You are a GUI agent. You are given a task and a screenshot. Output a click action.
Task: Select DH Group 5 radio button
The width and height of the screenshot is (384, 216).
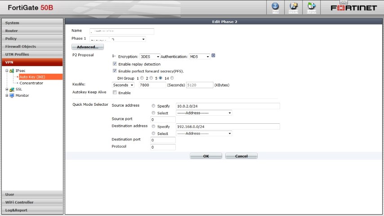pyautogui.click(x=161, y=78)
